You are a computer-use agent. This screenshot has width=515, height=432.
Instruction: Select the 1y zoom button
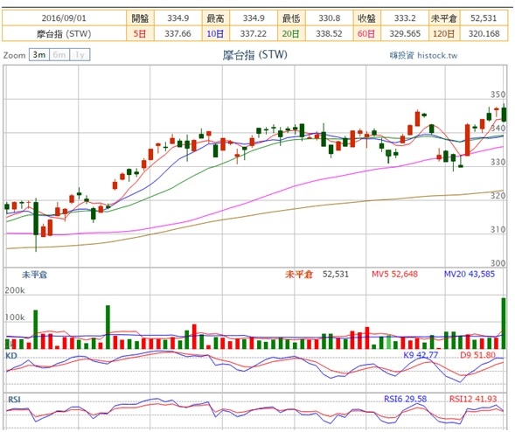pos(80,55)
